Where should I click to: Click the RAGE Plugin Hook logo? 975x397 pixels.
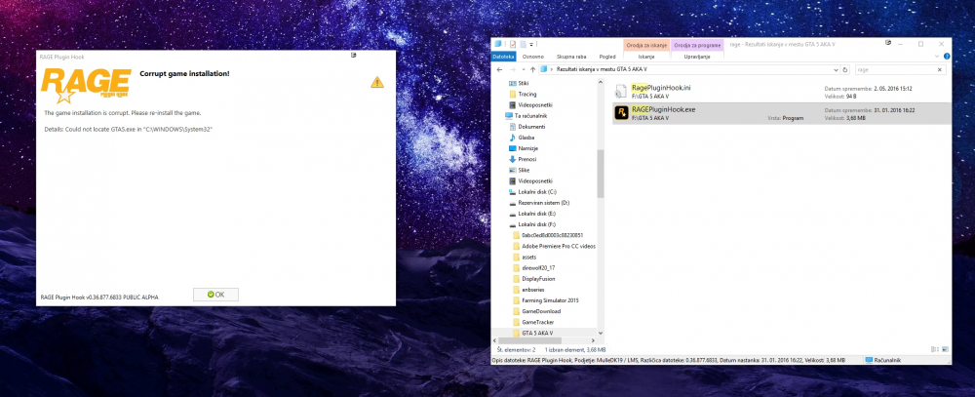click(86, 86)
